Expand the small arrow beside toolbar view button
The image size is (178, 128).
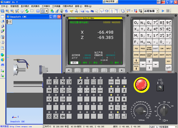click(x=47, y=11)
